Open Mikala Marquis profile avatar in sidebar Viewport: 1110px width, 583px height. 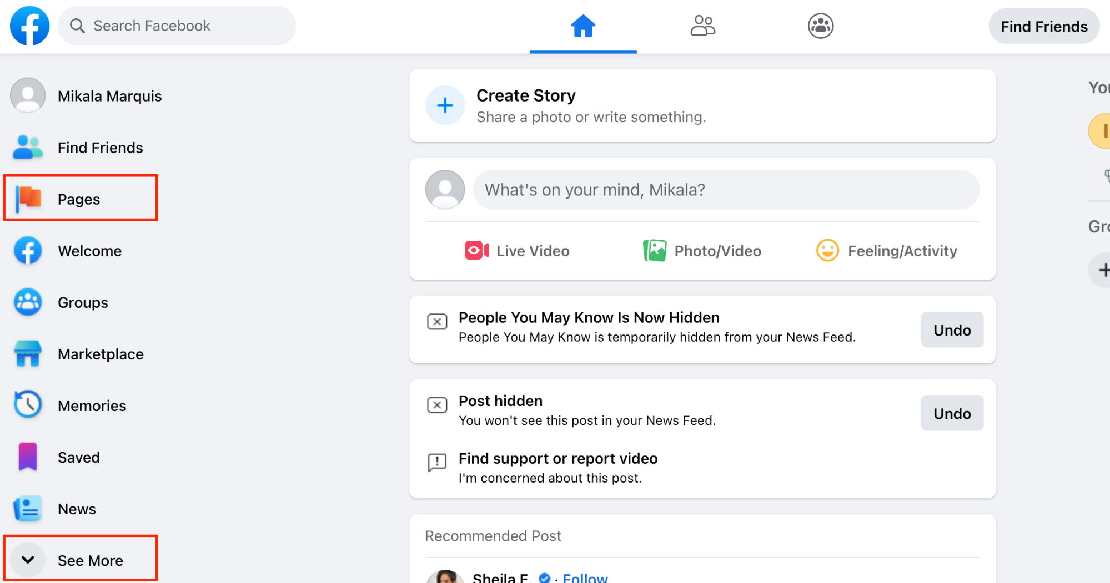pos(28,95)
